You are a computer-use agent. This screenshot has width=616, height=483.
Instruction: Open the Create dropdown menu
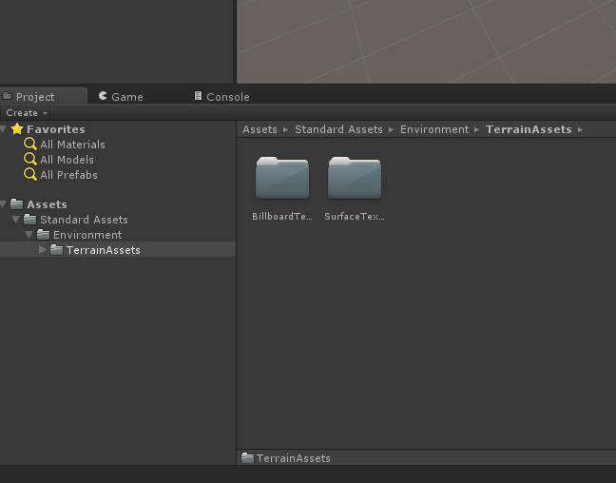[x=26, y=113]
